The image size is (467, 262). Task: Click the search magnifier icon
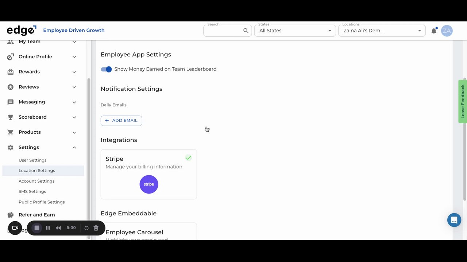tap(246, 31)
